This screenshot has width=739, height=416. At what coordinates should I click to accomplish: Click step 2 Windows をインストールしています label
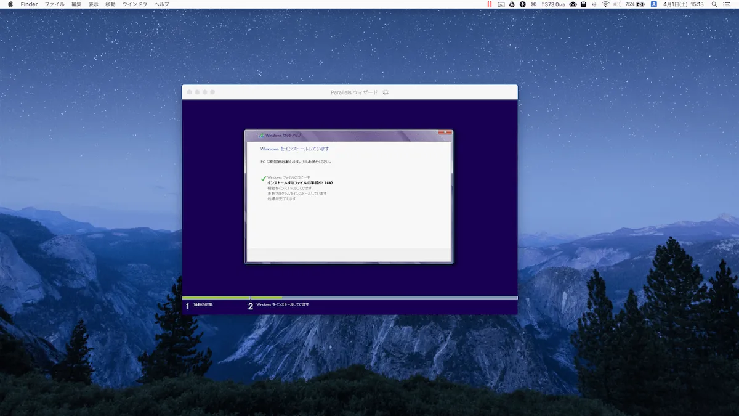click(x=283, y=304)
